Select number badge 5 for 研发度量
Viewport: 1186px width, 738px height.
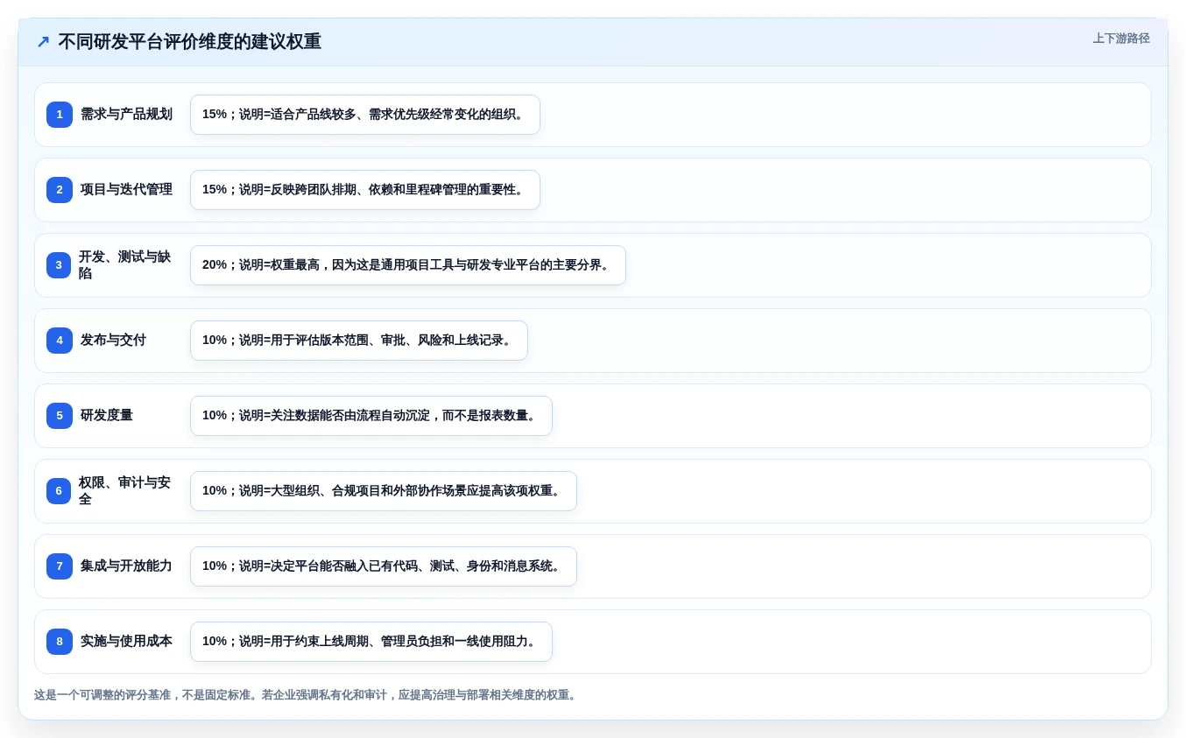tap(60, 416)
